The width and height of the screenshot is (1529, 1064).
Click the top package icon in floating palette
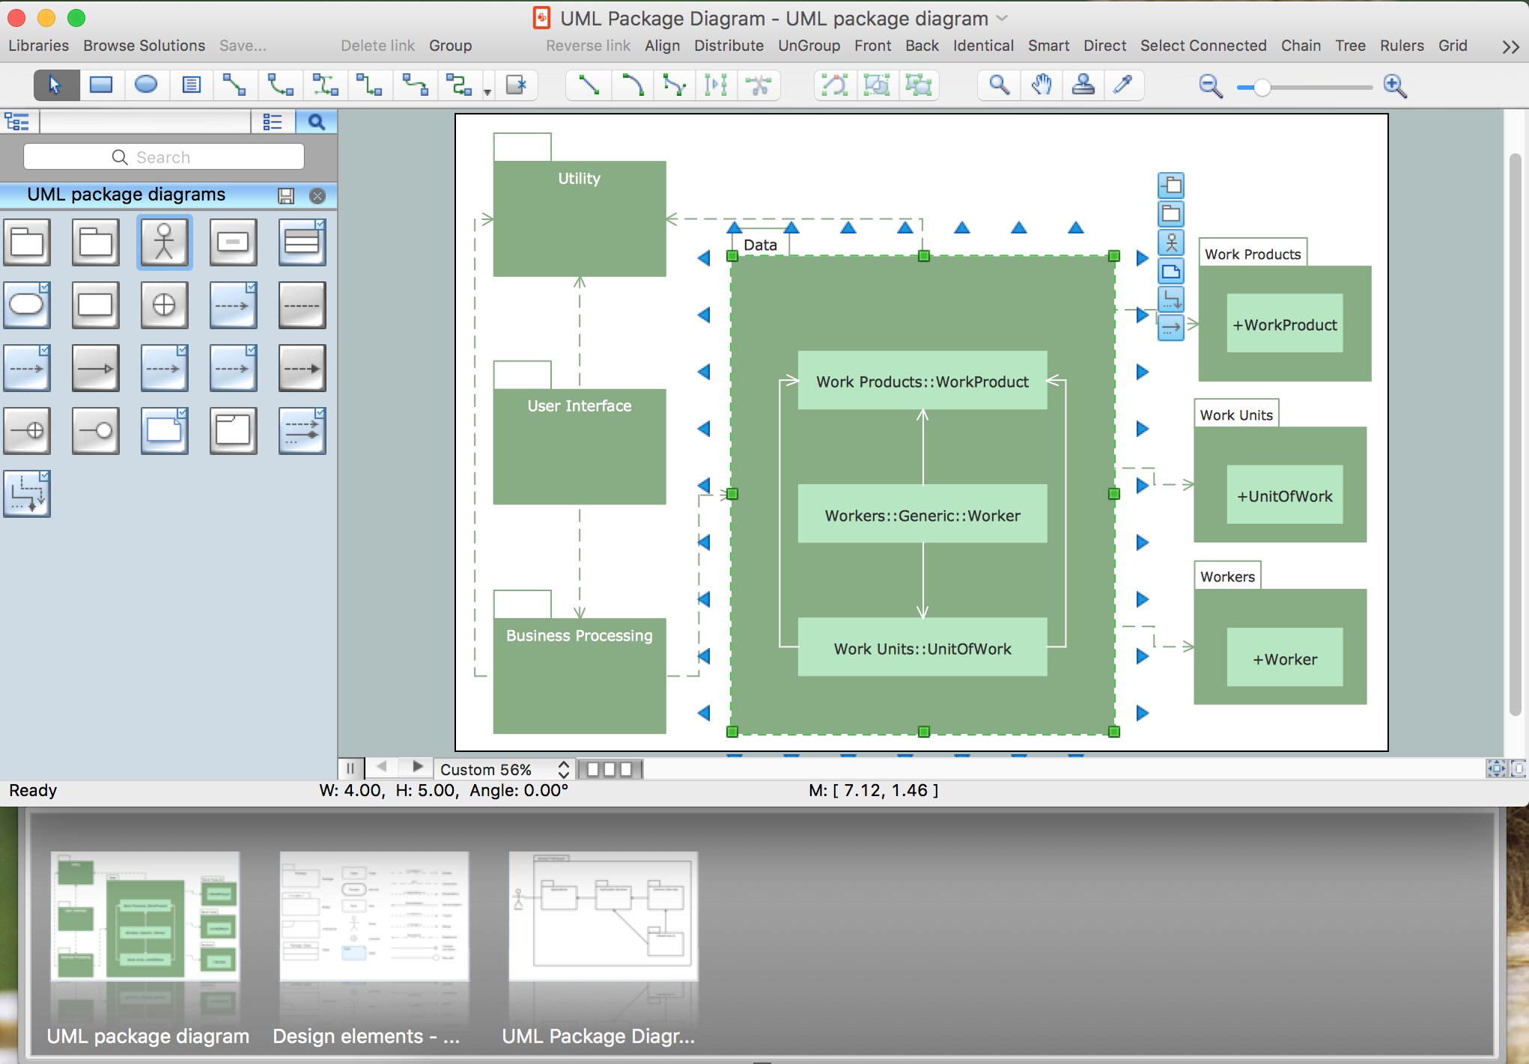1171,185
